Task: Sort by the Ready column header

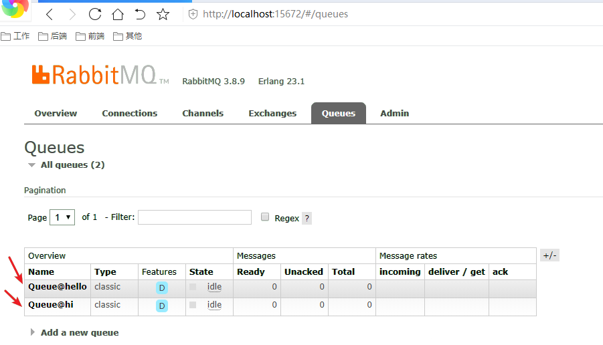Action: [251, 272]
